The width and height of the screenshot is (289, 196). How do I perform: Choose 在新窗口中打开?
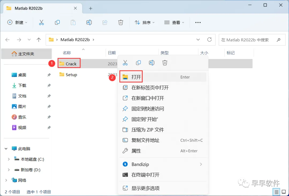[x=163, y=98]
